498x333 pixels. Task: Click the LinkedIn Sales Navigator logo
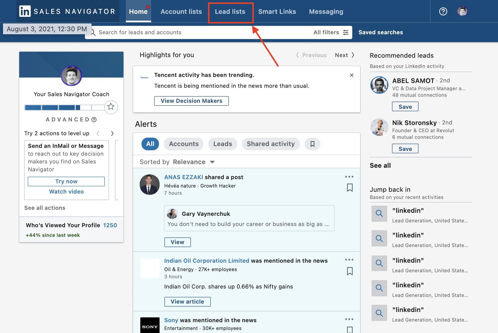67,11
